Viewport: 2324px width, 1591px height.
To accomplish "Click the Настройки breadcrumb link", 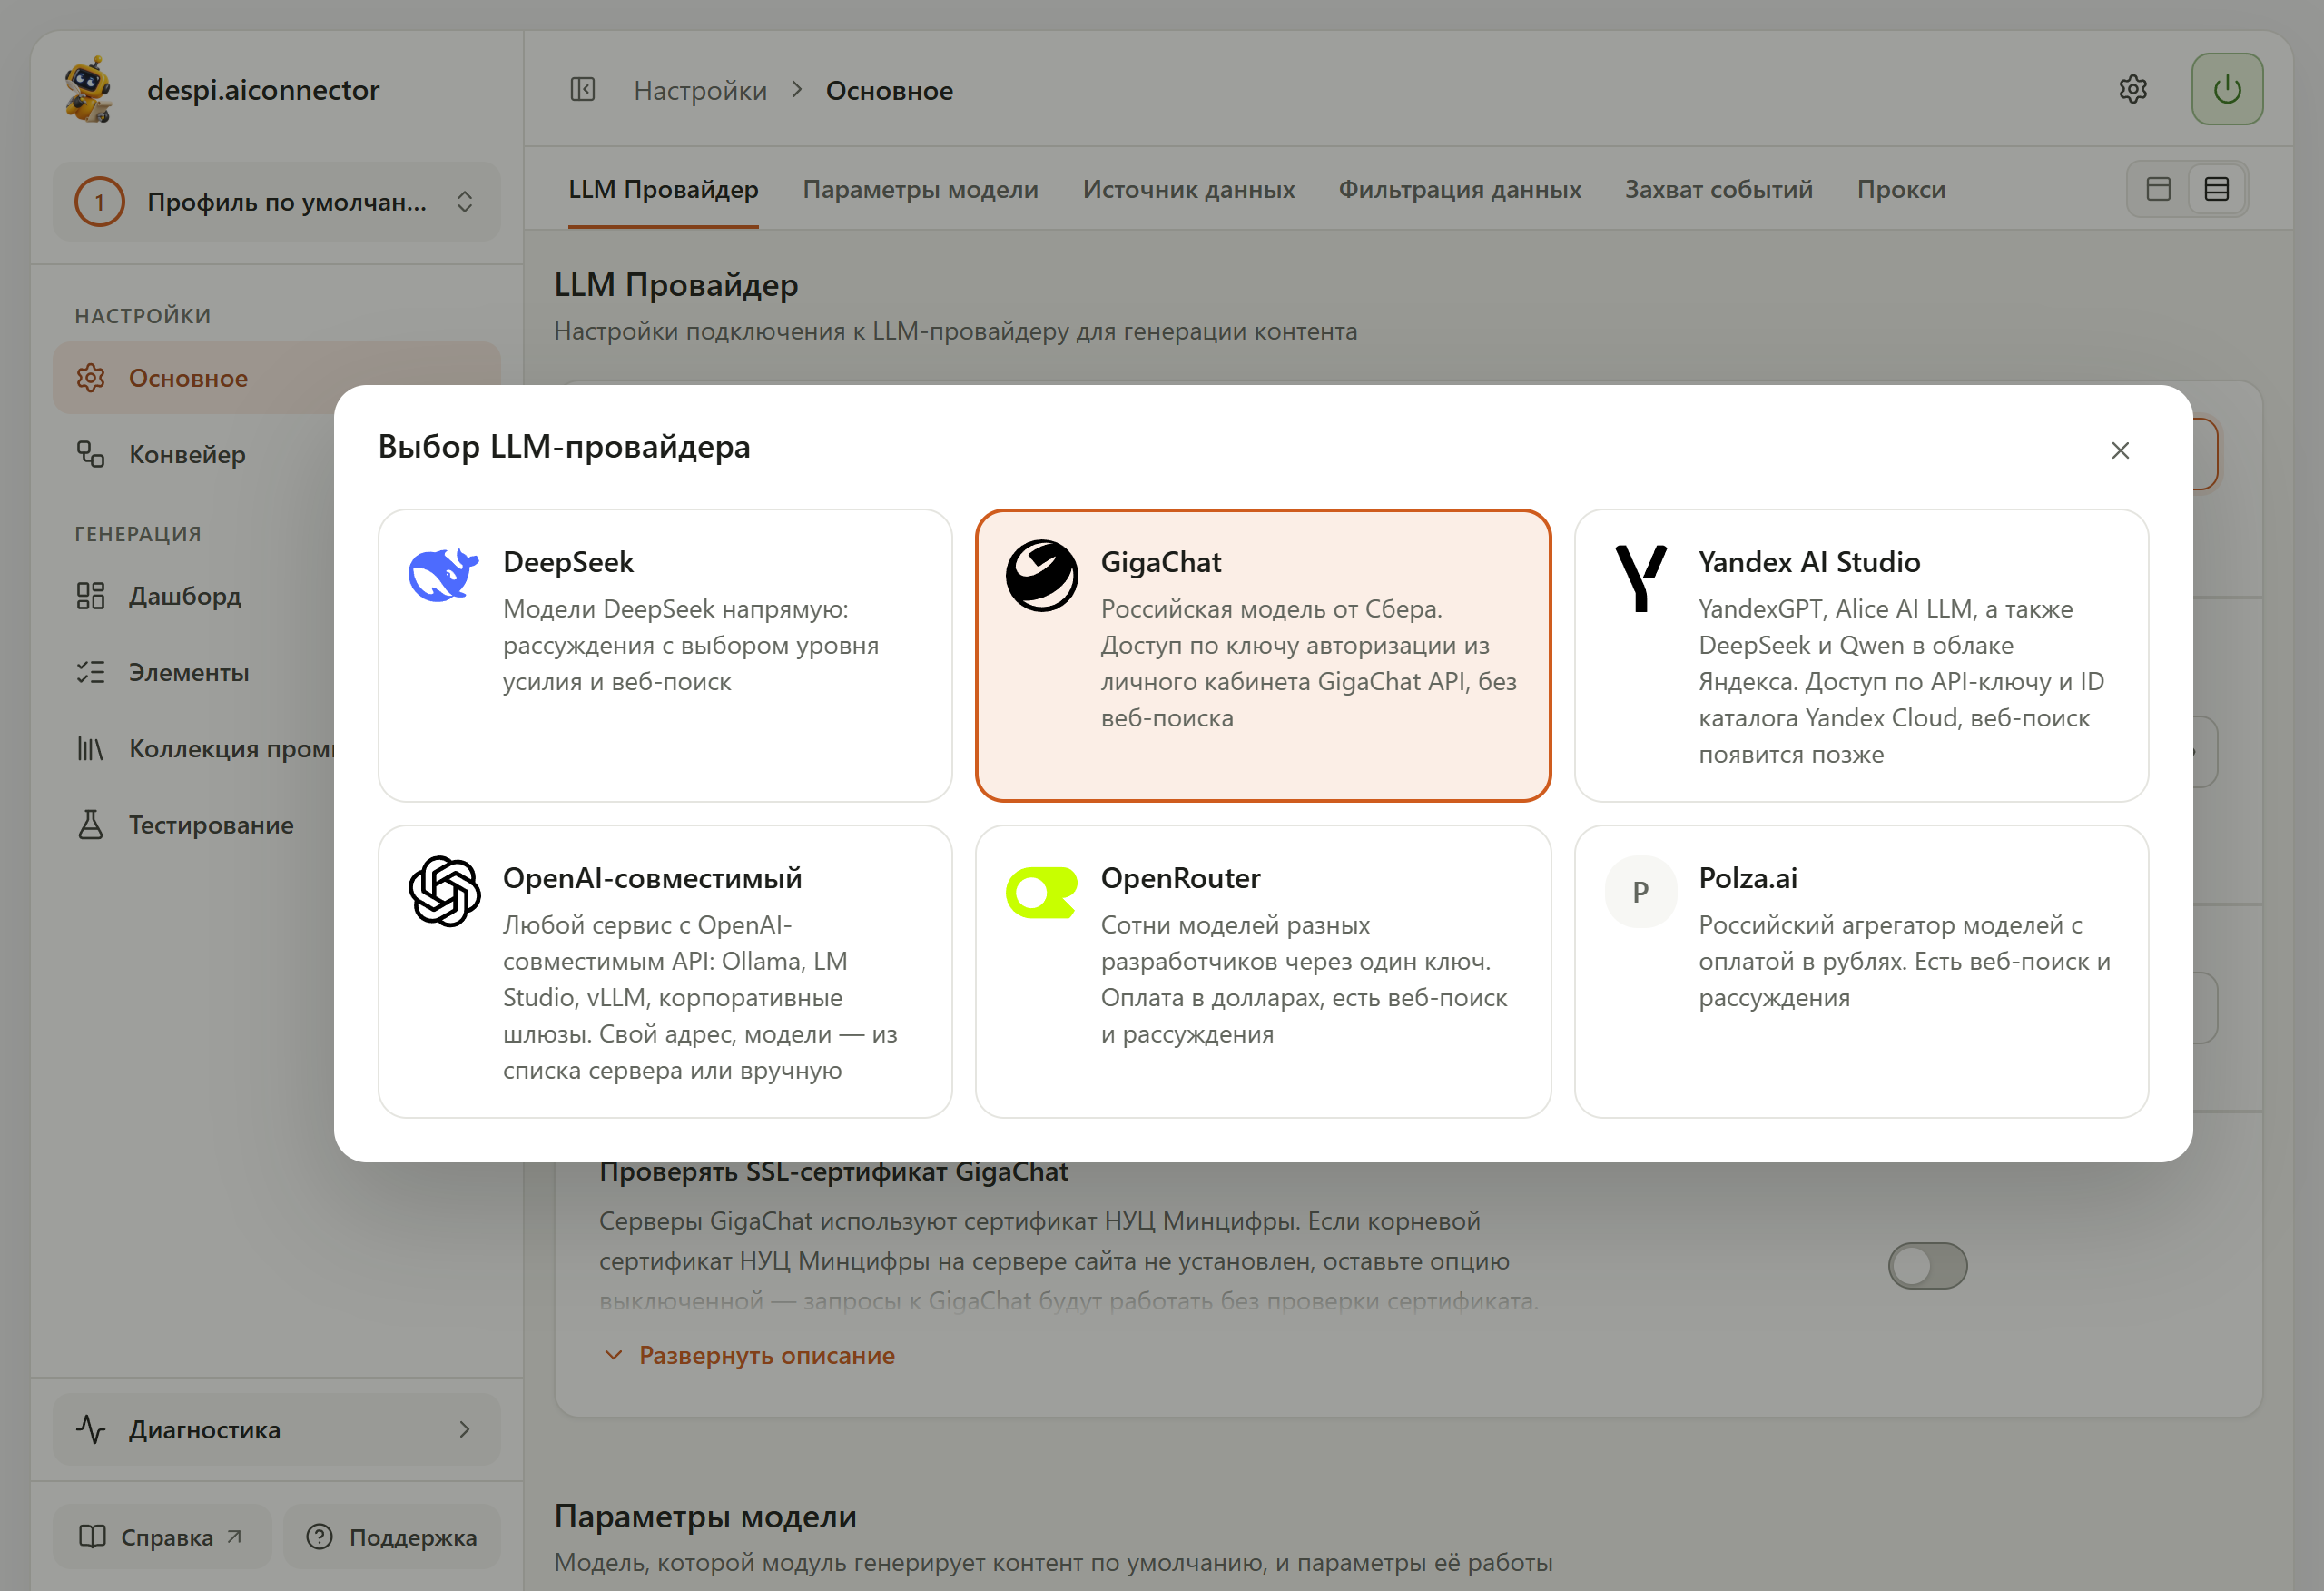I will click(700, 90).
